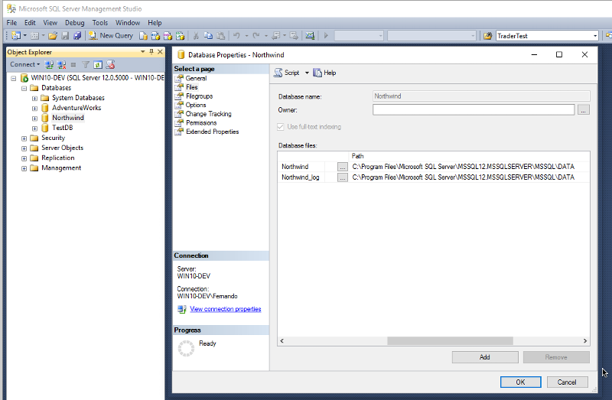The image size is (612, 400).
Task: Open the Edit menu
Action: [x=30, y=23]
